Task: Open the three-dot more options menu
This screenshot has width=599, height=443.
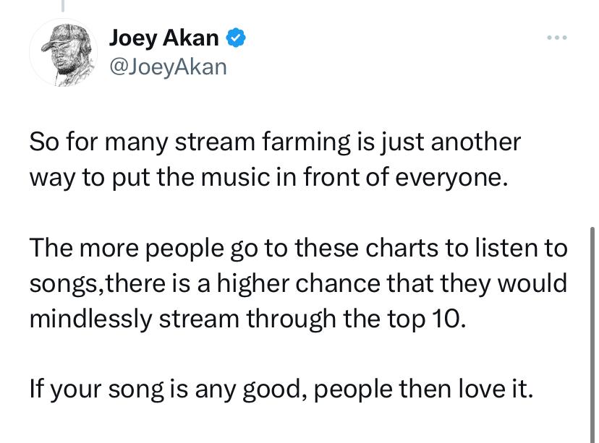Action: (557, 38)
